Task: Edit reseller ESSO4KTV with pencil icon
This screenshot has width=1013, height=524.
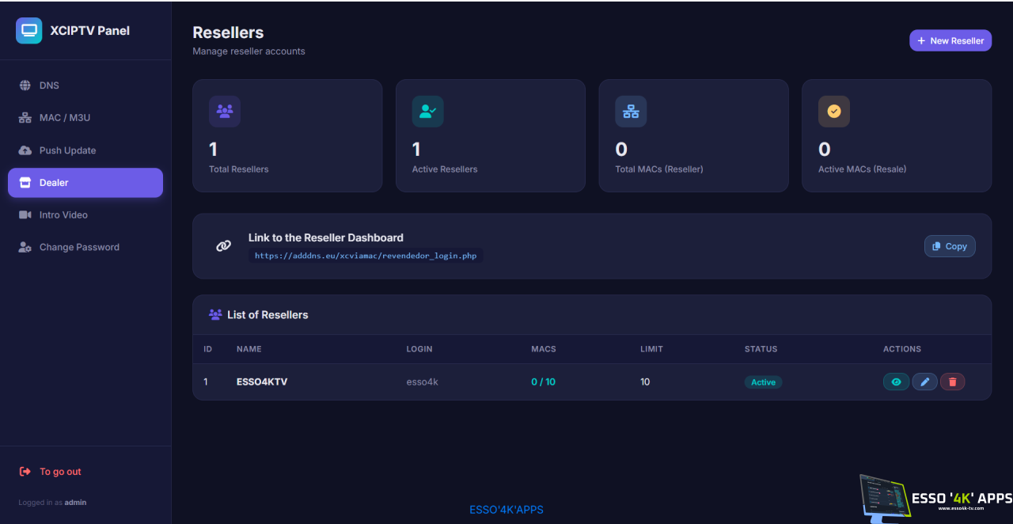Action: tap(925, 382)
